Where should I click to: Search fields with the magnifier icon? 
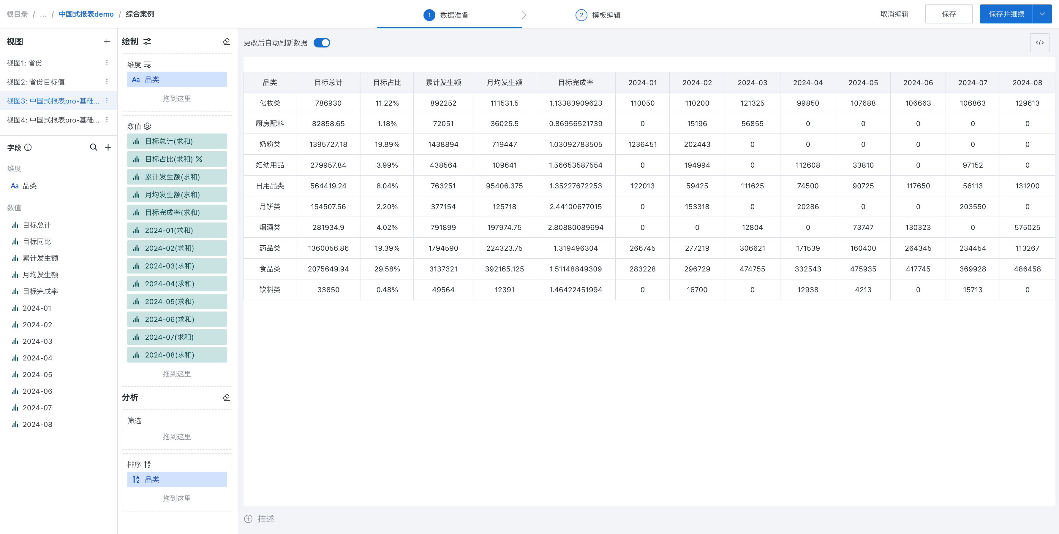pos(94,147)
